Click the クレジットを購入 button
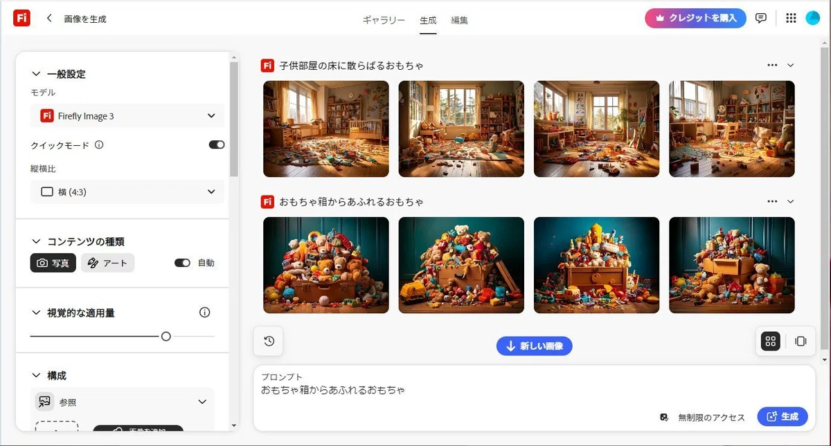Screen dimensions: 831x446 [x=695, y=18]
